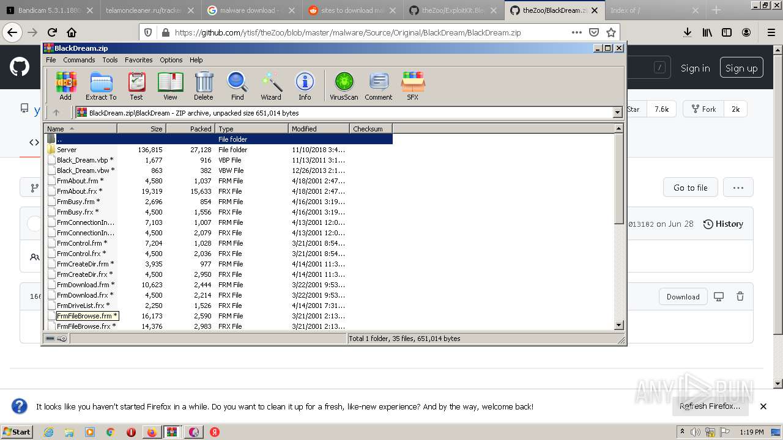Click GitHub Download button
The height and width of the screenshot is (440, 783).
point(683,296)
